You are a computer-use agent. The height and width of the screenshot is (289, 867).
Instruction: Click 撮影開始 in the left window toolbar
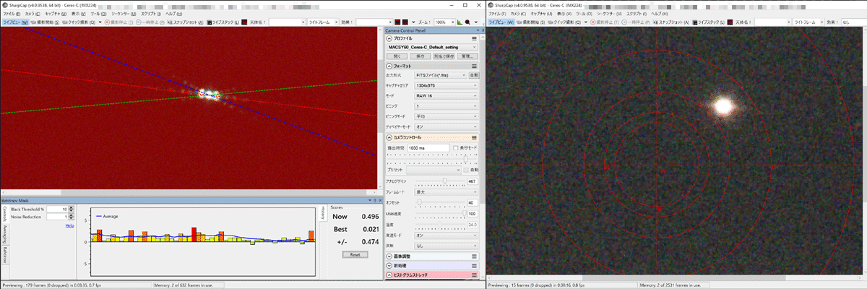[45, 22]
